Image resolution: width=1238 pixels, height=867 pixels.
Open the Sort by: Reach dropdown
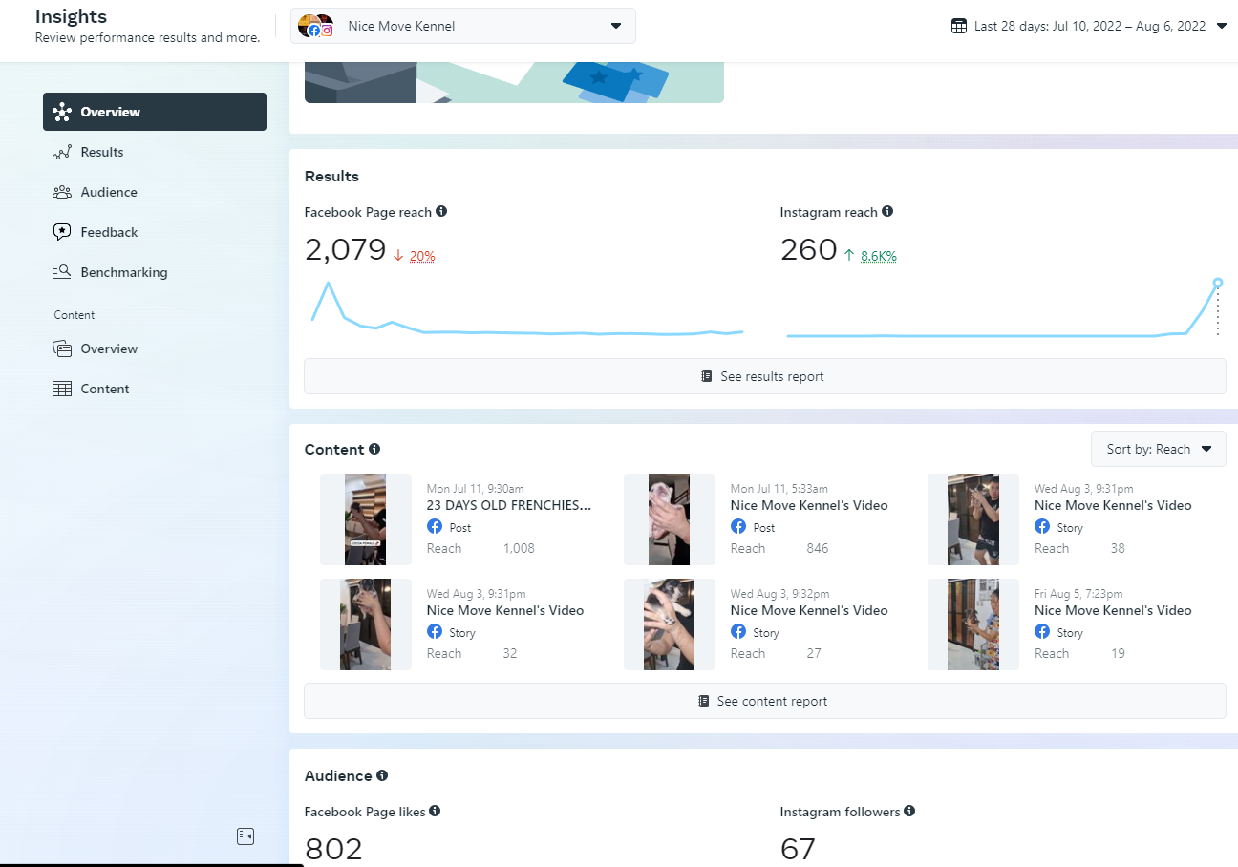[1159, 449]
